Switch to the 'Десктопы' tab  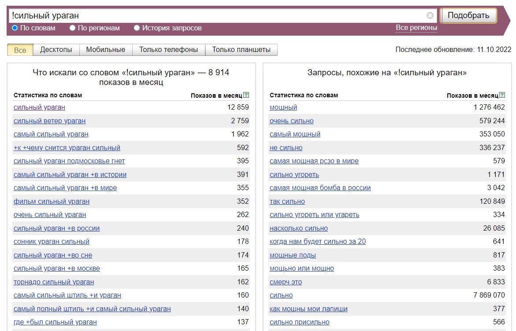pos(56,50)
